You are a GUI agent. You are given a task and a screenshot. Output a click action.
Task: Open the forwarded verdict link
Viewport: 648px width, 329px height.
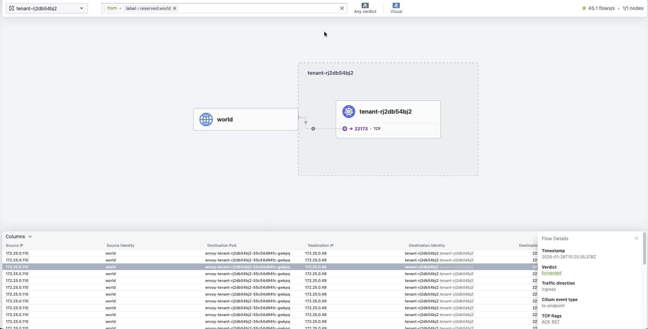(551, 273)
